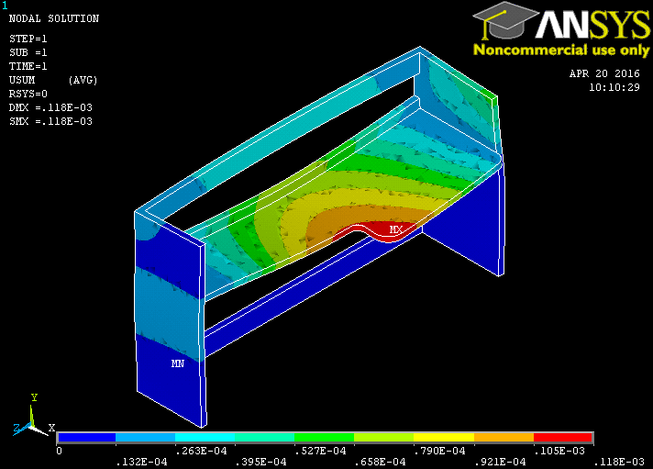The height and width of the screenshot is (469, 653).
Task: Click the legend value '.921E-04'
Action: point(500,462)
